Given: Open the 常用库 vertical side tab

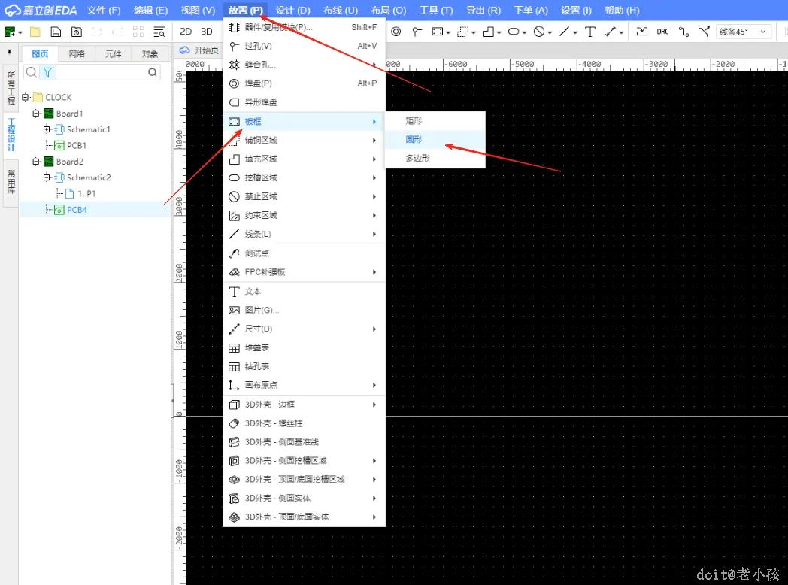Looking at the screenshot, I should (11, 182).
